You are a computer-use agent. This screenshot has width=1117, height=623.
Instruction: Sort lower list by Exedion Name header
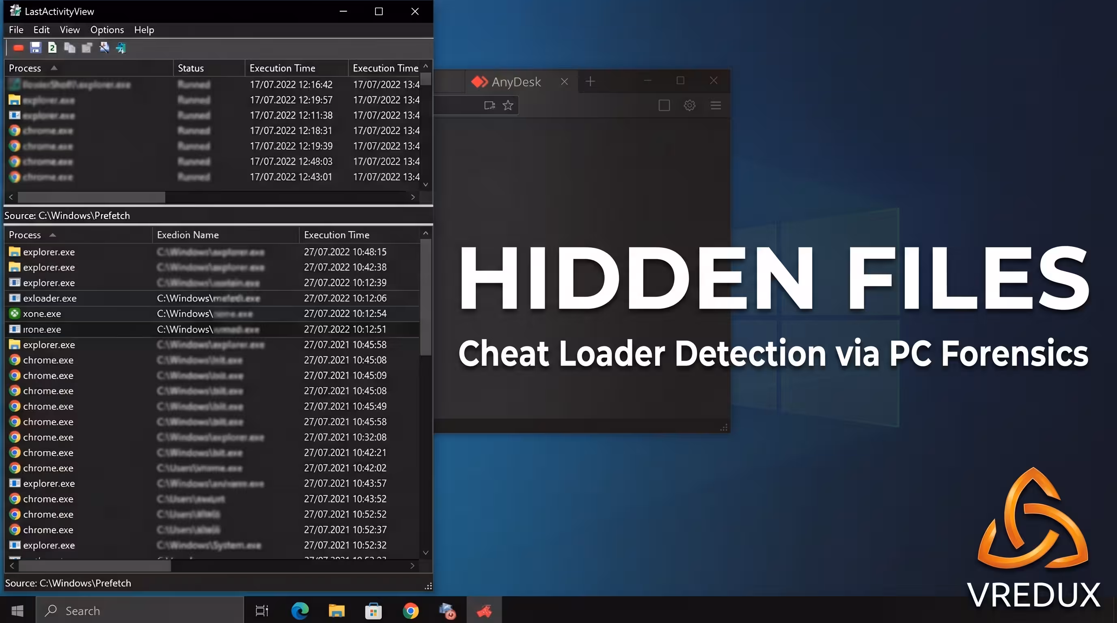[x=226, y=235]
